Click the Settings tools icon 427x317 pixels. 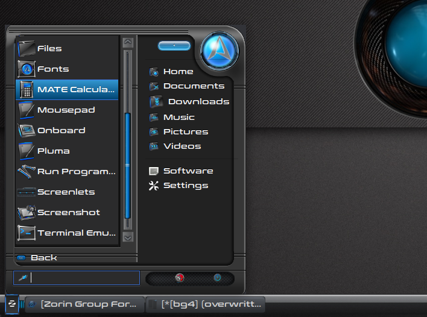[x=153, y=186]
